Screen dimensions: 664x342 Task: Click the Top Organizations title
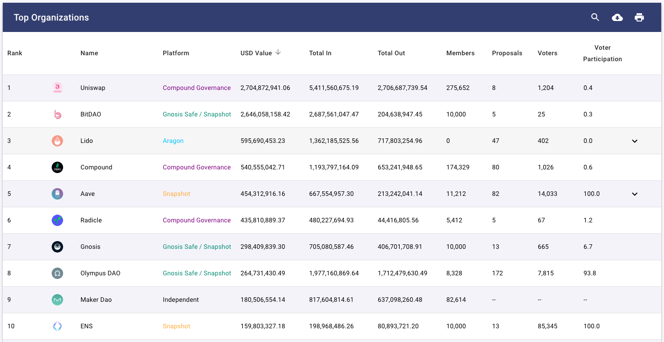pyautogui.click(x=51, y=17)
